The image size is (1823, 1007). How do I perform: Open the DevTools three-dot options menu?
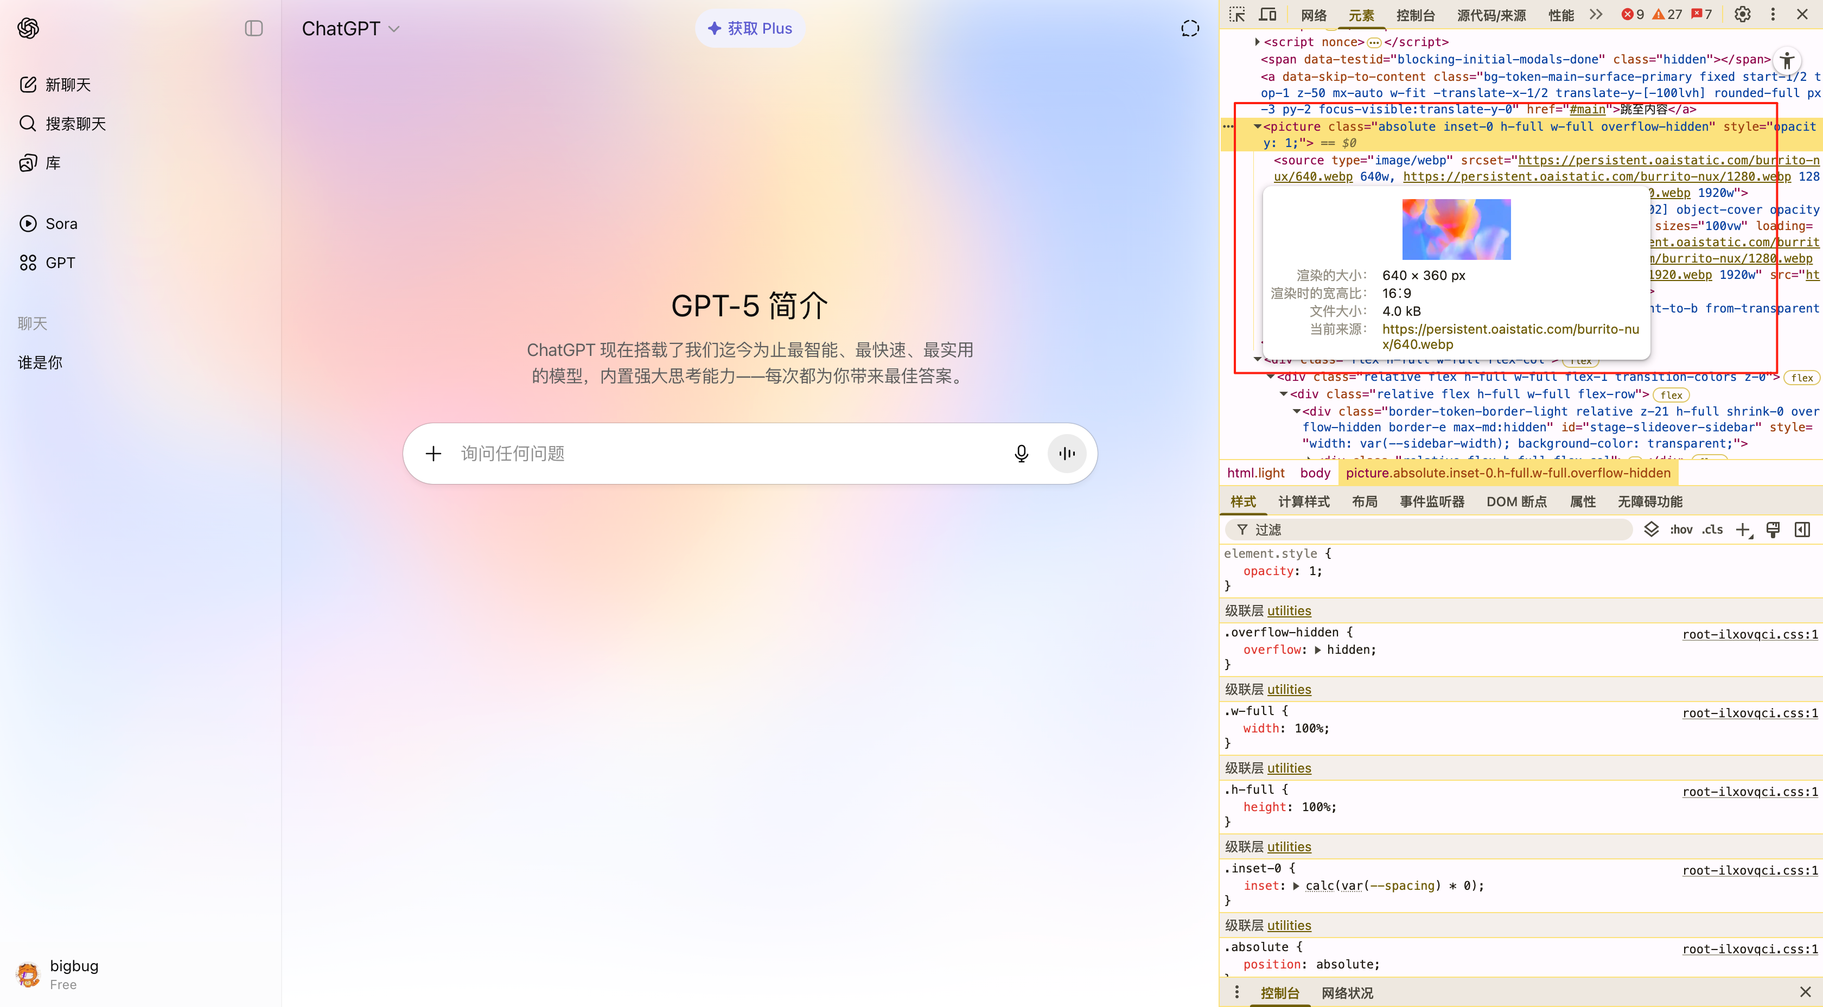tap(1772, 14)
